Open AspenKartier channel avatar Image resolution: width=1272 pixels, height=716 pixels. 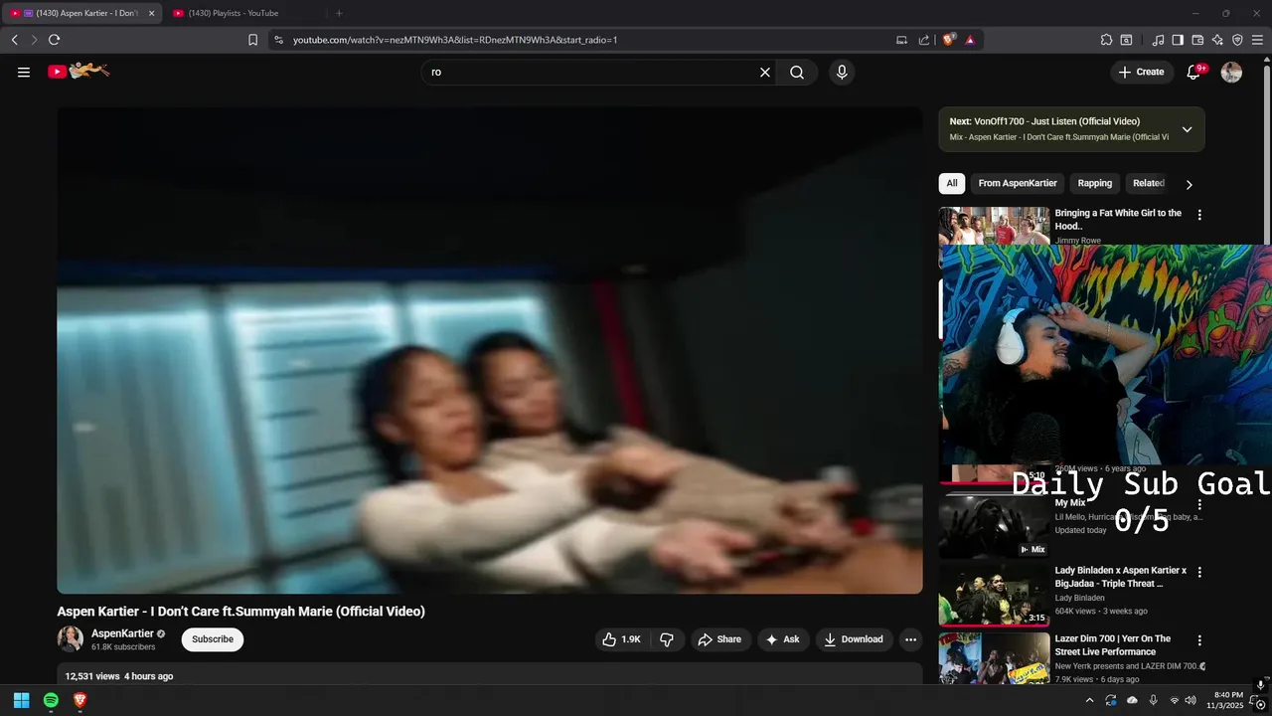point(70,639)
